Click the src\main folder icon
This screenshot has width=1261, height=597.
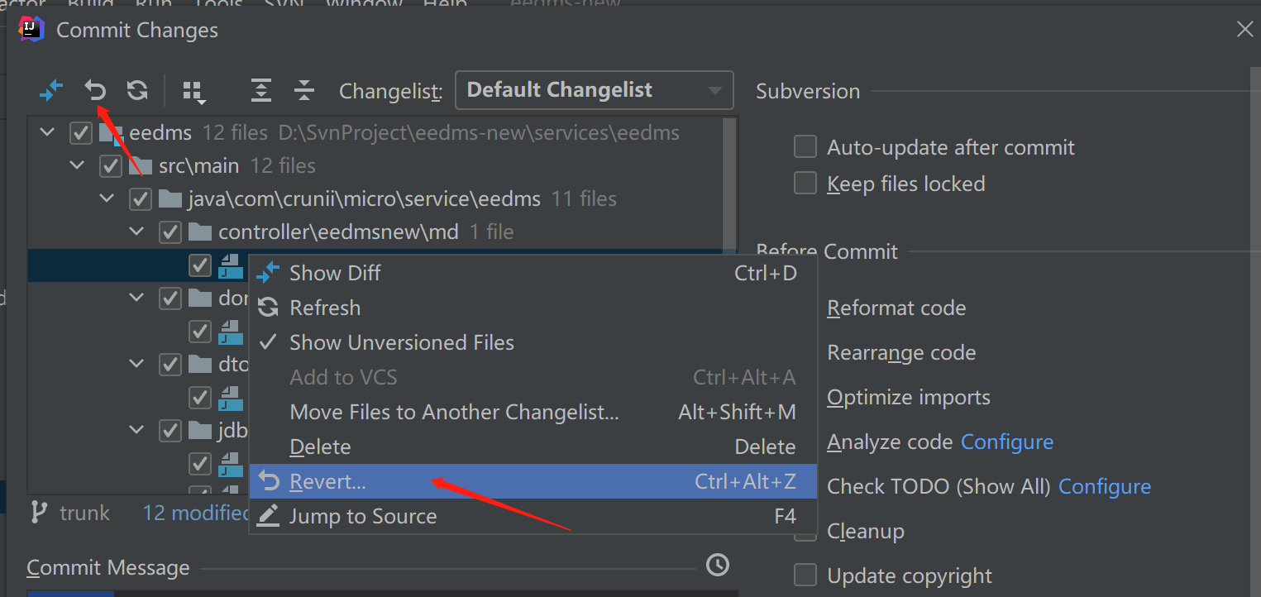click(x=141, y=166)
